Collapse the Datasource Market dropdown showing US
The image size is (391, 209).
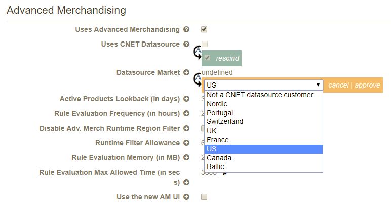263,85
